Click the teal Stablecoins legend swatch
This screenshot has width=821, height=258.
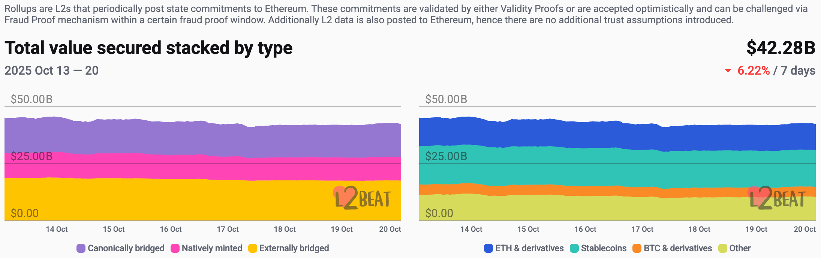pyautogui.click(x=574, y=248)
